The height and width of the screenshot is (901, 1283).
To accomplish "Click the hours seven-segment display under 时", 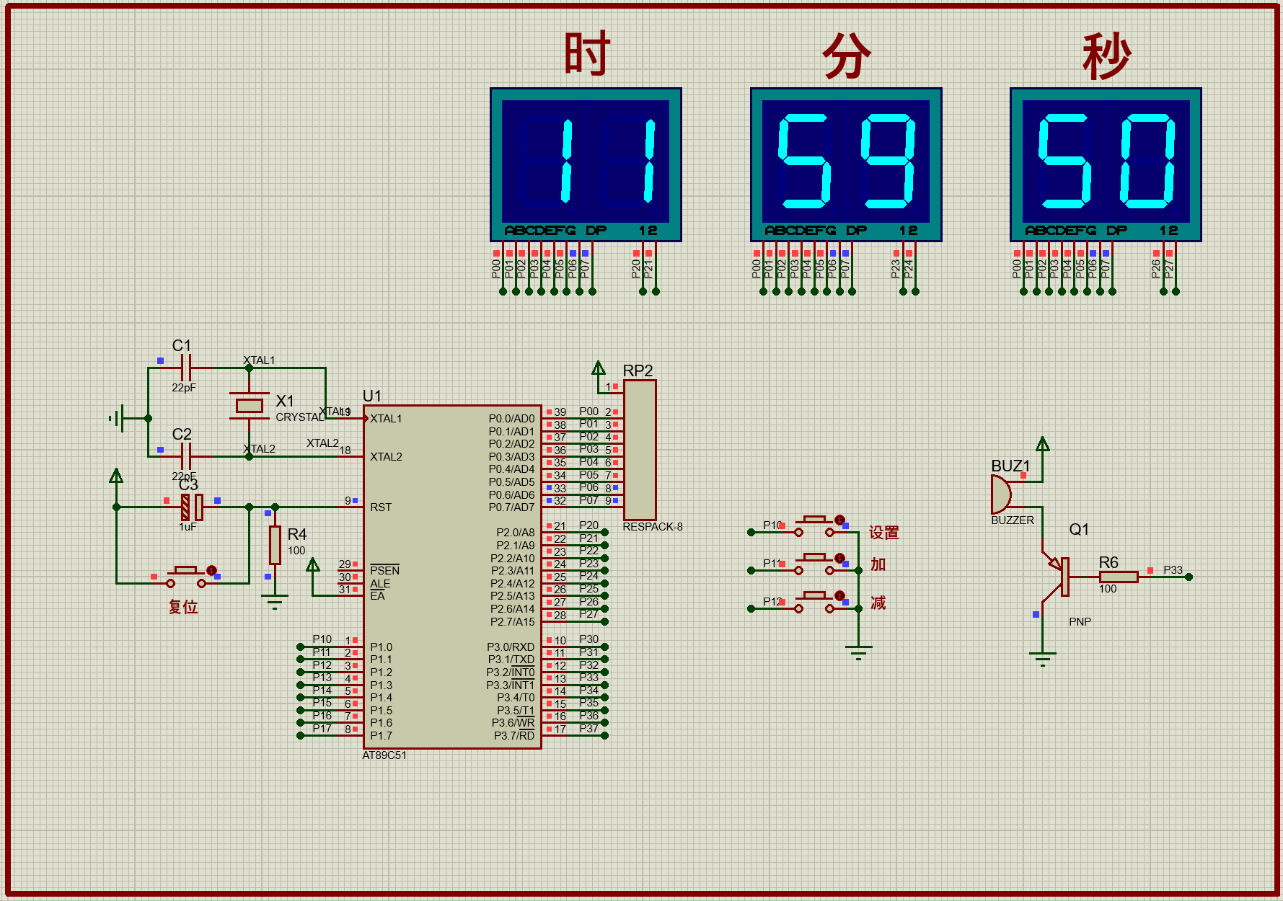I will pyautogui.click(x=586, y=164).
